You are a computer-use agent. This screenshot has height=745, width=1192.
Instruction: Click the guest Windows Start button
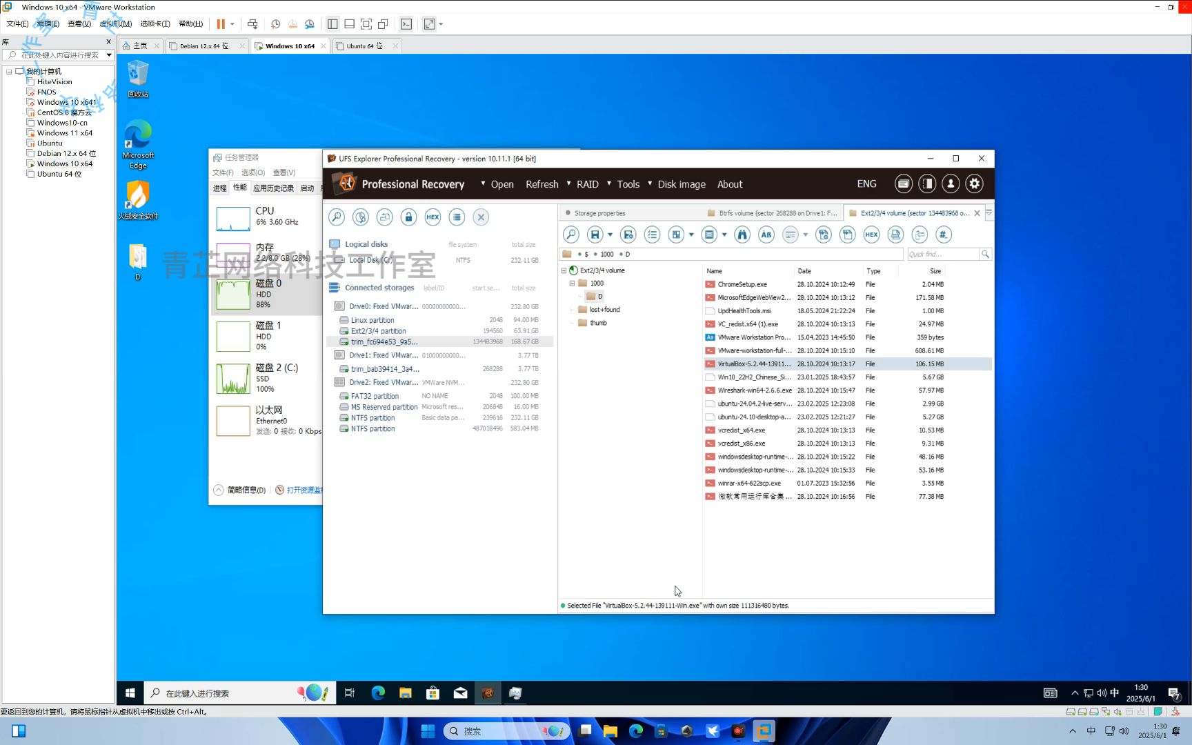coord(130,693)
